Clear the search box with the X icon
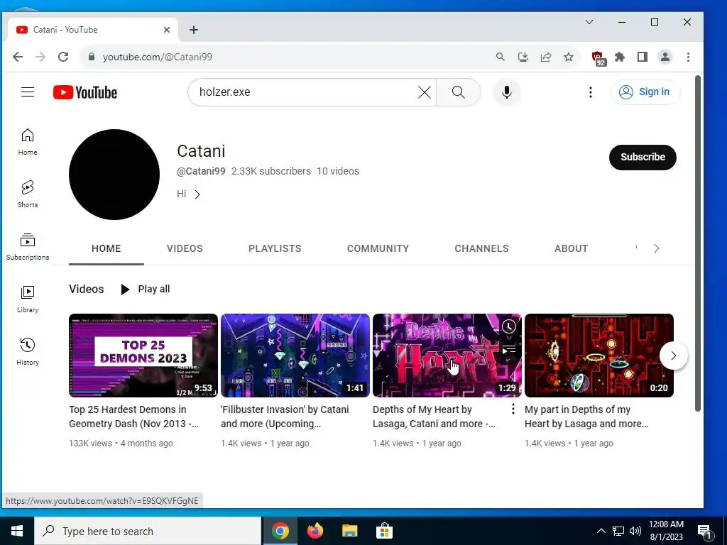 pos(425,92)
